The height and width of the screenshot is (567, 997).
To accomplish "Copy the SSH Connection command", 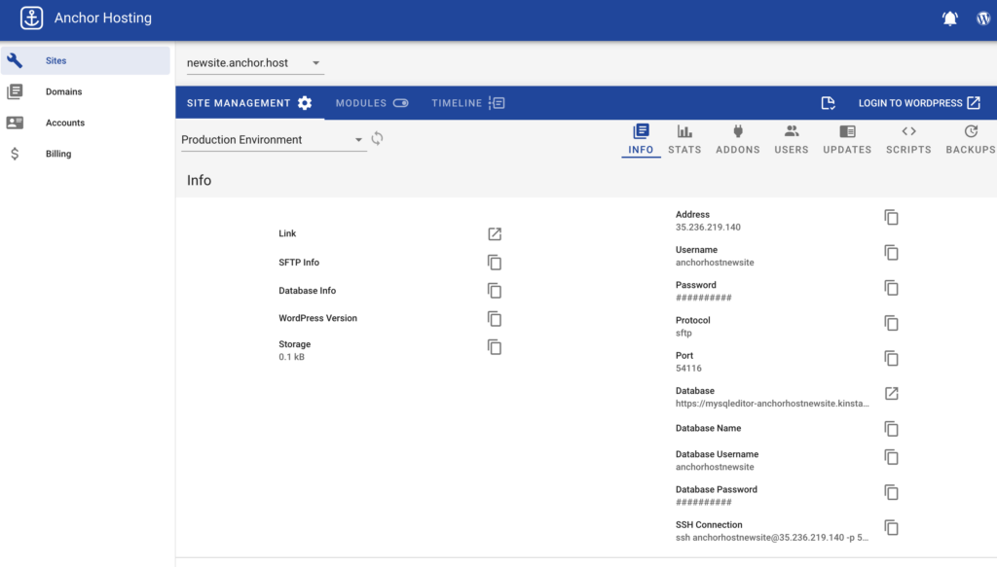I will coord(892,528).
